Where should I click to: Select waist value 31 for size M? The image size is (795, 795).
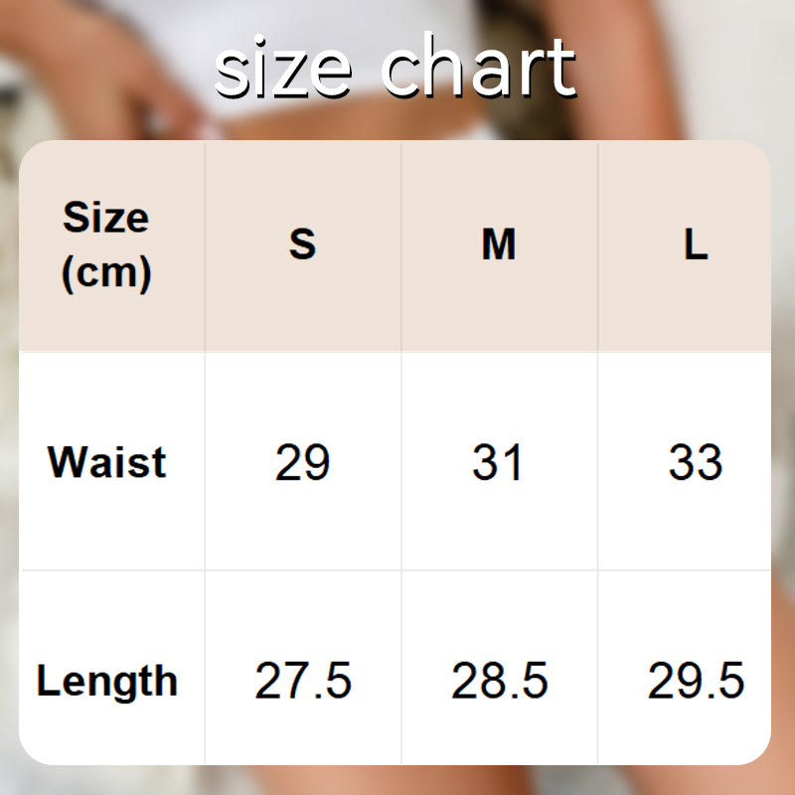[499, 463]
